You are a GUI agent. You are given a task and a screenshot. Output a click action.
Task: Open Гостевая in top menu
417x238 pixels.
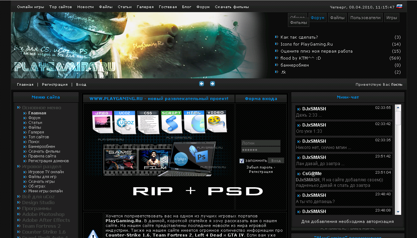[168, 7]
